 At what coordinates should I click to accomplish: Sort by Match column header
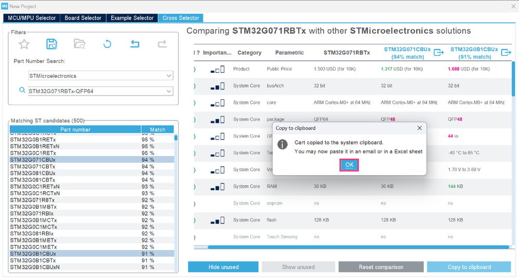(157, 129)
